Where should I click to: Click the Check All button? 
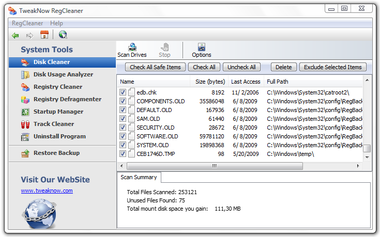pyautogui.click(x=204, y=67)
